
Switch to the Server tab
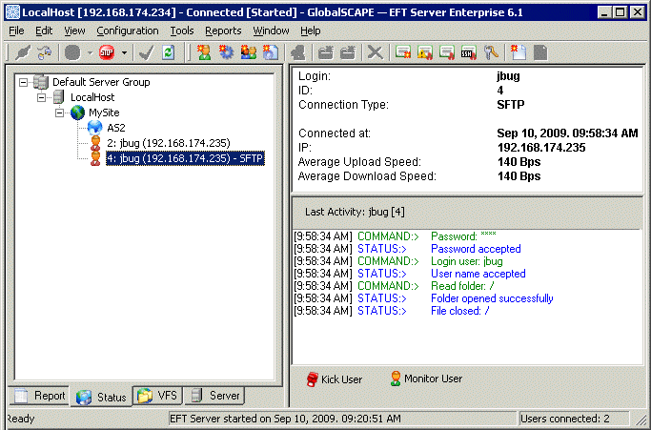click(x=214, y=396)
